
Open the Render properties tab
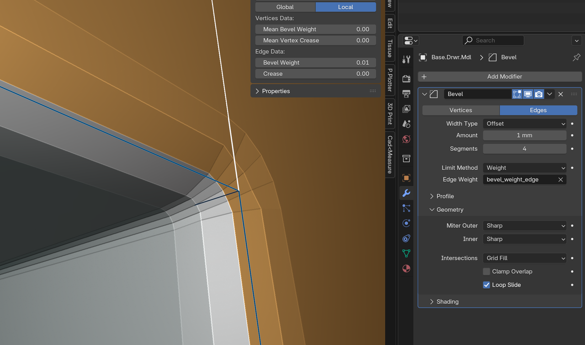(406, 78)
